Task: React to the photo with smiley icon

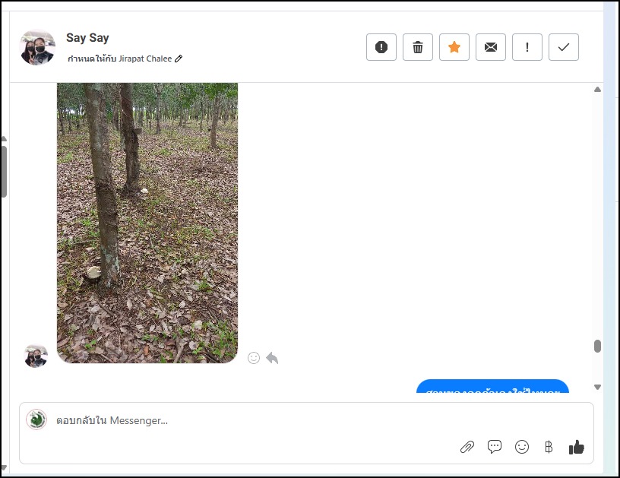Action: pyautogui.click(x=254, y=358)
